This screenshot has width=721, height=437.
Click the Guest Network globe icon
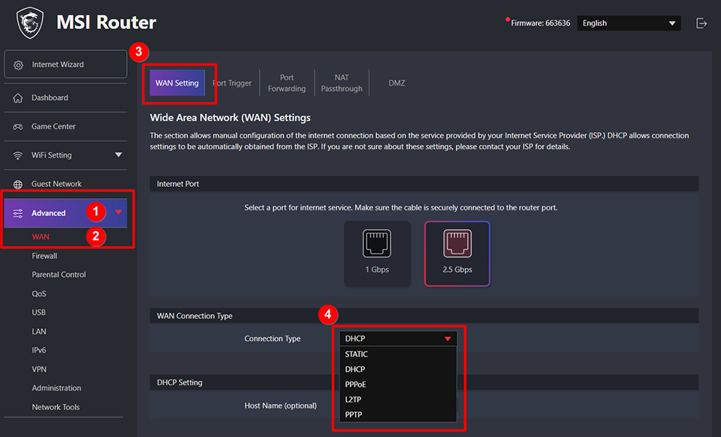pos(18,184)
